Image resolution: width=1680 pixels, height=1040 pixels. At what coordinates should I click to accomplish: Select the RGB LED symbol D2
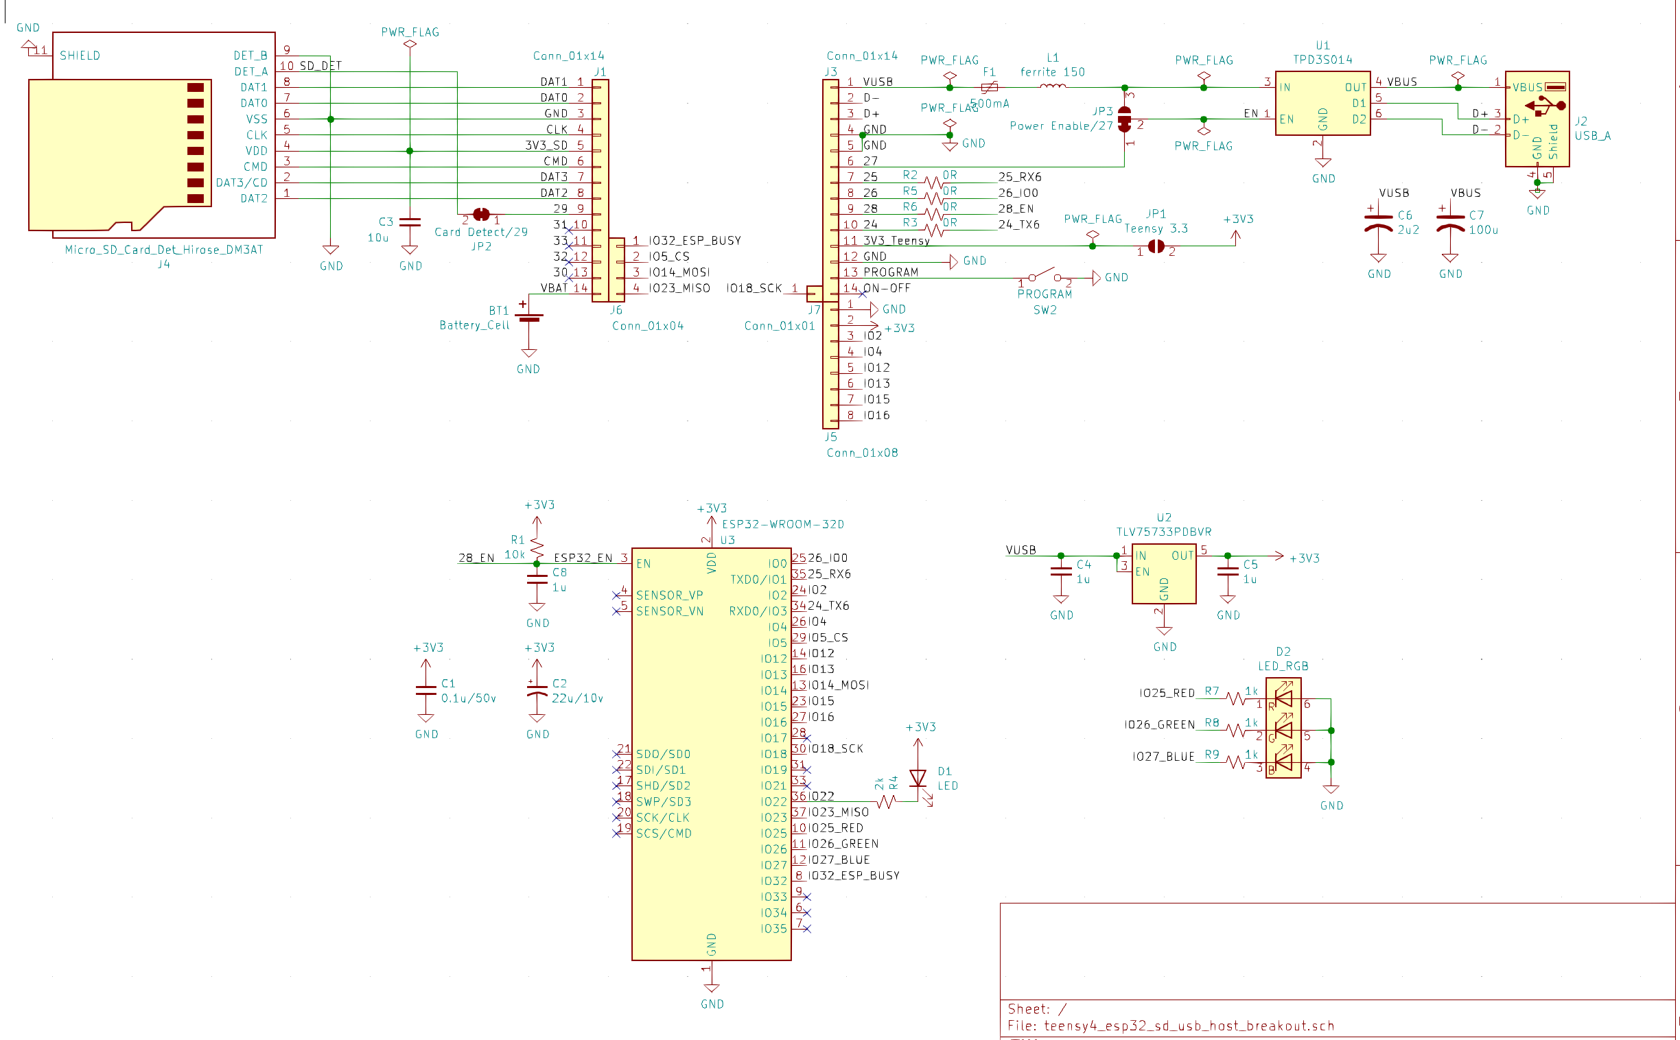pyautogui.click(x=1283, y=728)
